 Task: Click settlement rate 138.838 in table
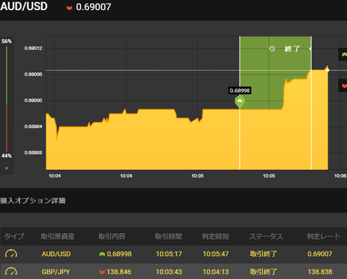(320, 272)
